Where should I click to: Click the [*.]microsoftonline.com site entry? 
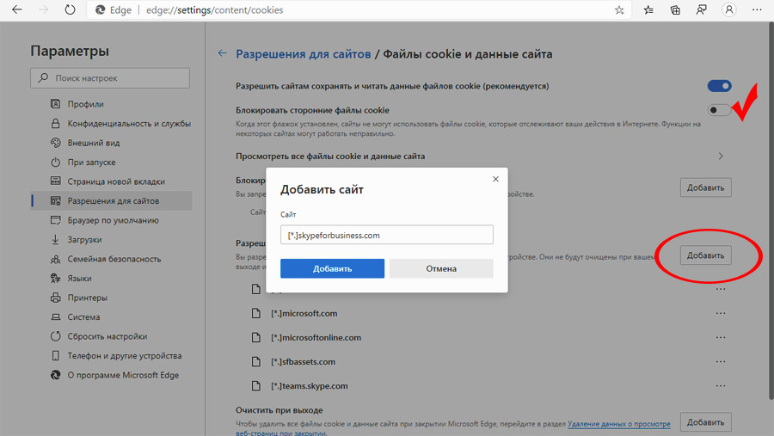(x=316, y=337)
